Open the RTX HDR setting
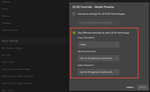This screenshot has height=92, width=150. 34,55
